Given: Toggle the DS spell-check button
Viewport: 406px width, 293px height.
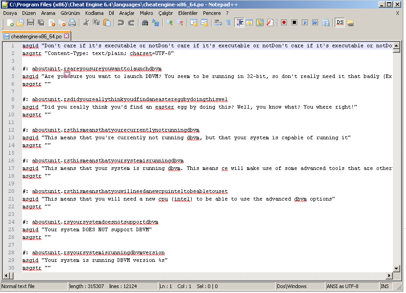Looking at the screenshot, I should (340, 23).
